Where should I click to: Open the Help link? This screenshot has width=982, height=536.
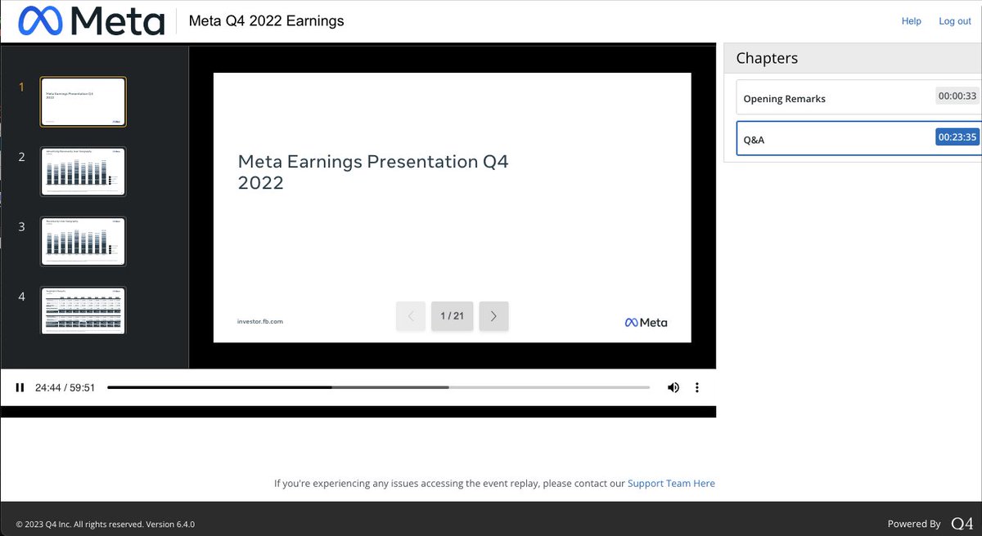point(911,21)
